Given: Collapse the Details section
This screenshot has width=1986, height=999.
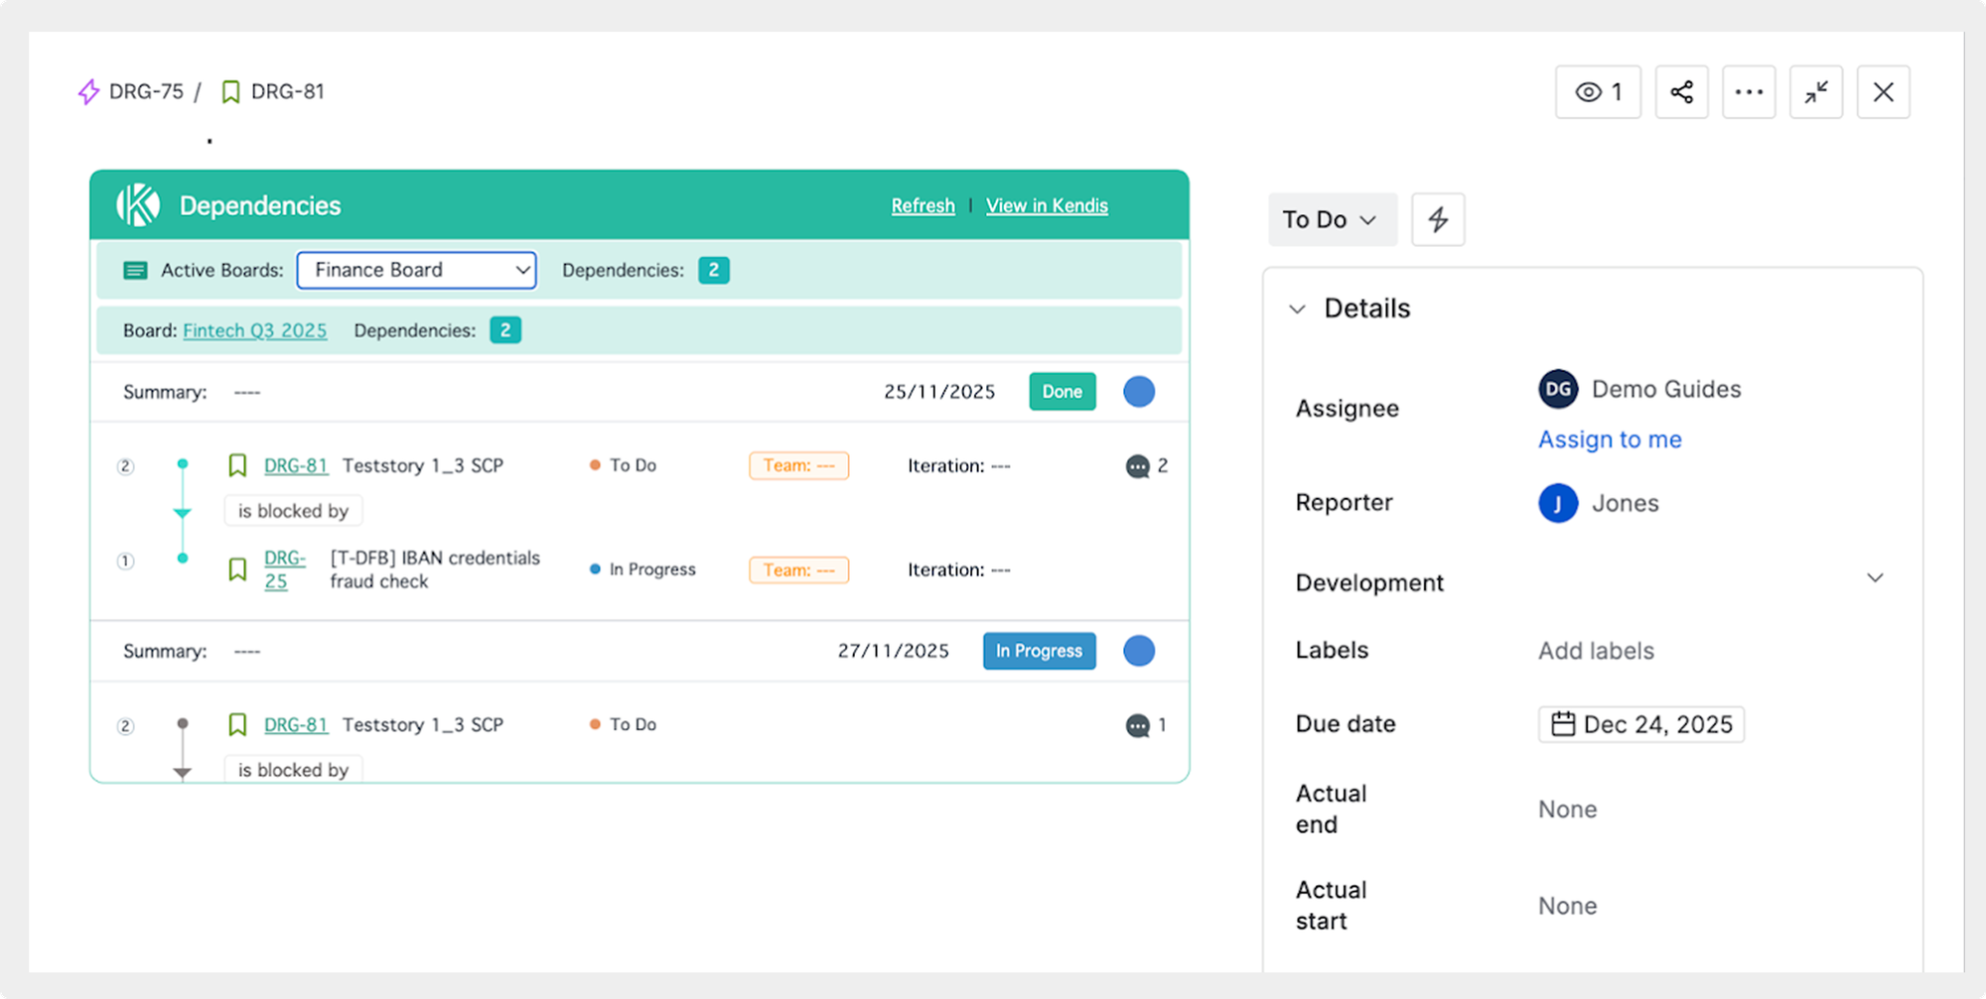Looking at the screenshot, I should coord(1297,309).
